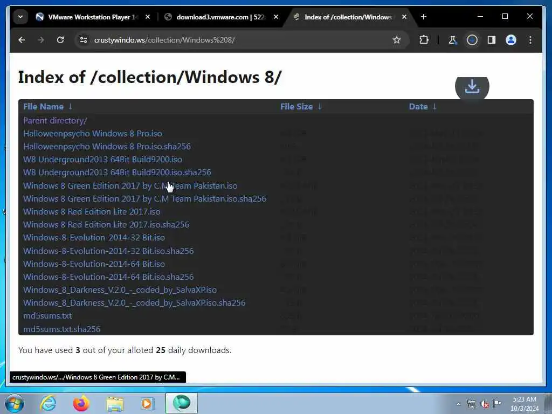Bookmark this page with the star icon
Image resolution: width=552 pixels, height=414 pixels.
pos(397,40)
